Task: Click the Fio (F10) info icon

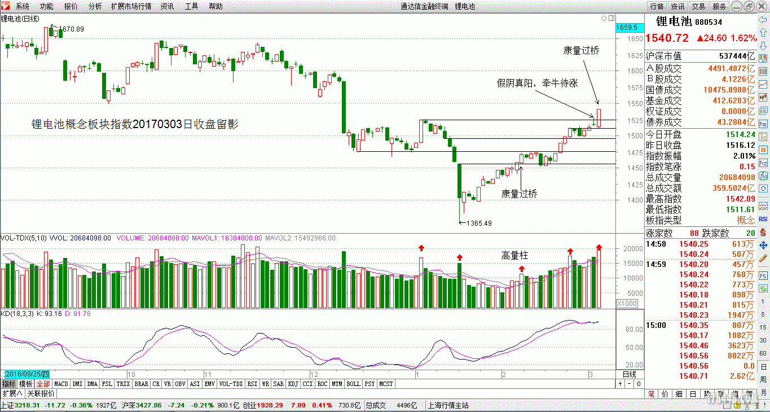Action: (762, 122)
